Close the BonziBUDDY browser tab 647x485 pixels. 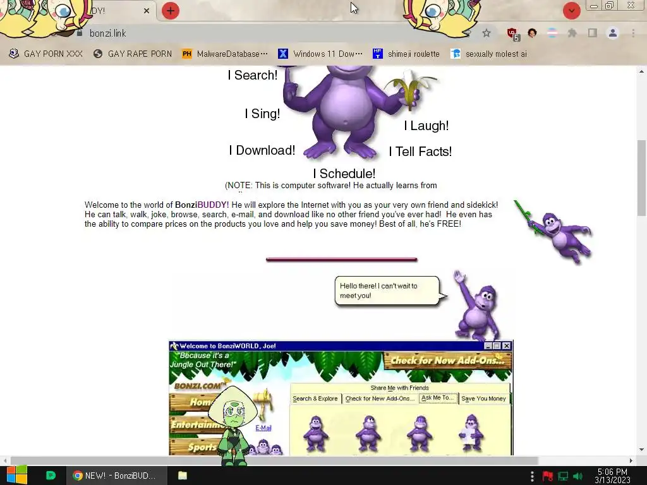(147, 11)
